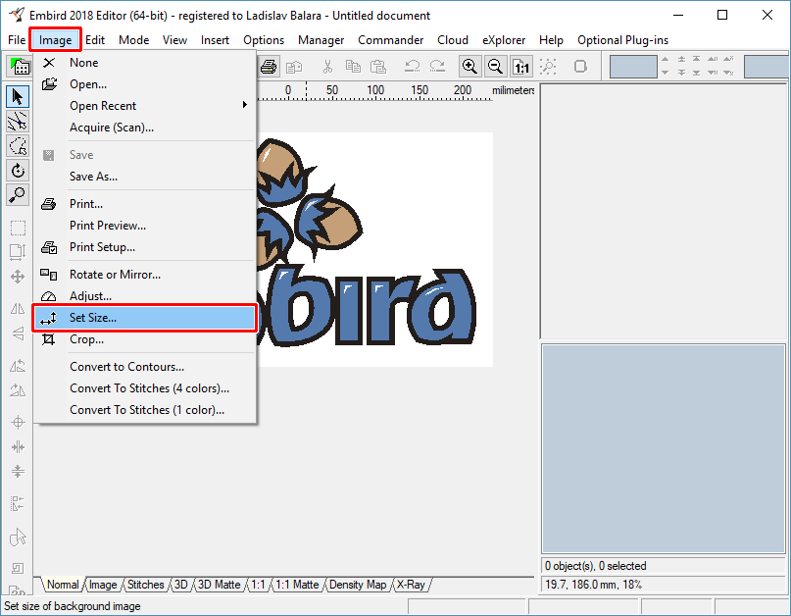The height and width of the screenshot is (616, 791).
Task: Choose Adjust... from the Image menu
Action: click(146, 296)
